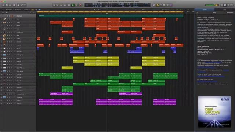
Task: Click the red Record button
Action: point(80,5)
